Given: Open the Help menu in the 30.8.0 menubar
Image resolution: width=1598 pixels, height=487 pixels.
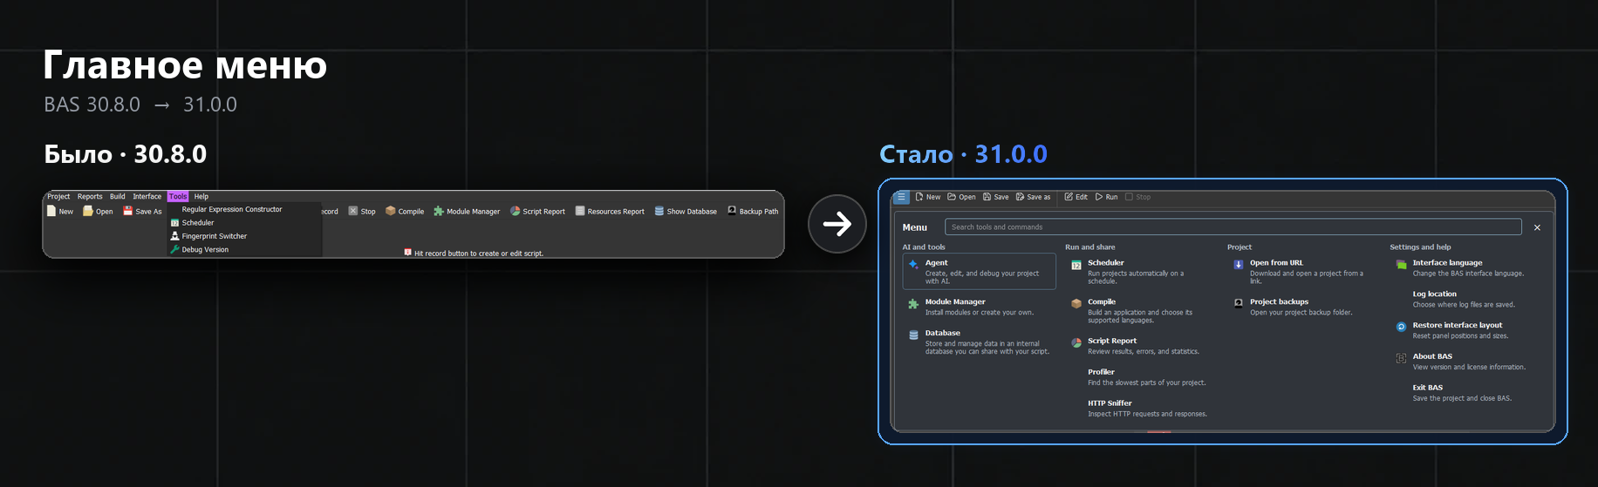Looking at the screenshot, I should pos(201,197).
